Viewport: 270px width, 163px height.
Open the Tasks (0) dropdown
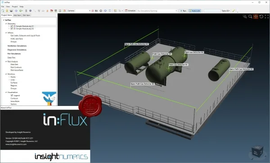(226, 11)
